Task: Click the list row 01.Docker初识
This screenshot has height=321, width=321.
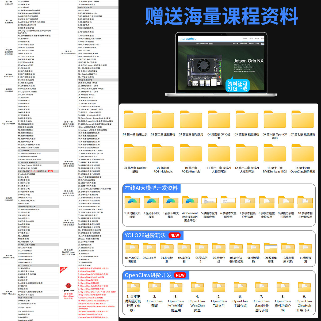Action: tap(25, 251)
